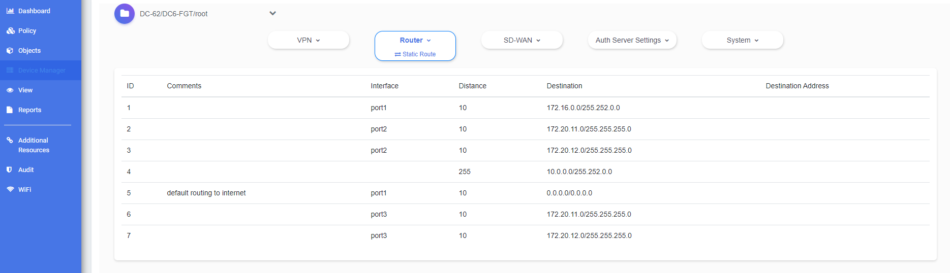Select destination 10.0.0.0/255.252.0.0
950x273 pixels.
click(579, 172)
